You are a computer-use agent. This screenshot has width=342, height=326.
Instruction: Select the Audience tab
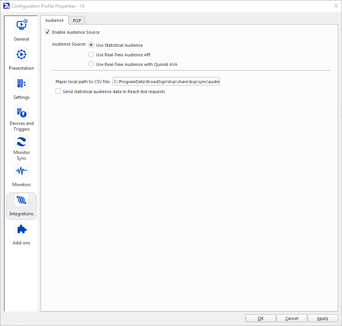[54, 20]
